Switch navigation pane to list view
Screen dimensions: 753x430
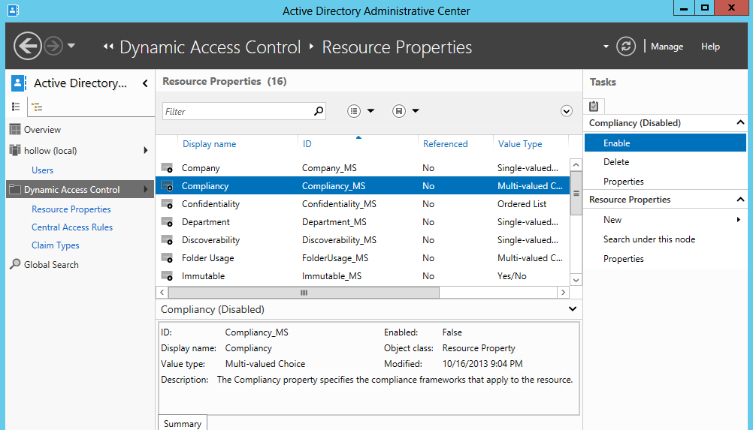[16, 107]
